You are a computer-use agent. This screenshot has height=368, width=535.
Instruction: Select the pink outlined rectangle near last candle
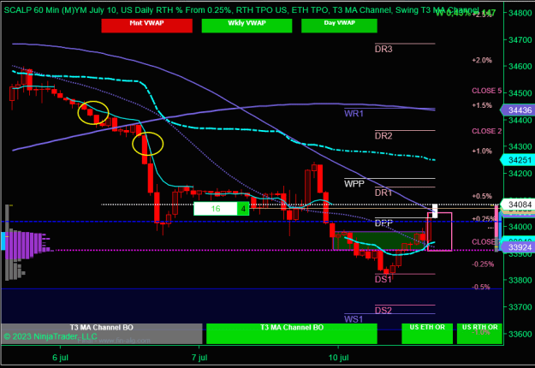pos(439,232)
